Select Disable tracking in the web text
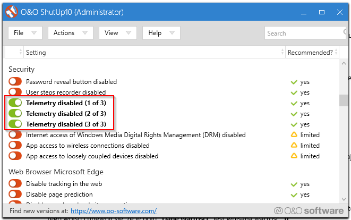This screenshot has height=220, width=351. (64, 184)
